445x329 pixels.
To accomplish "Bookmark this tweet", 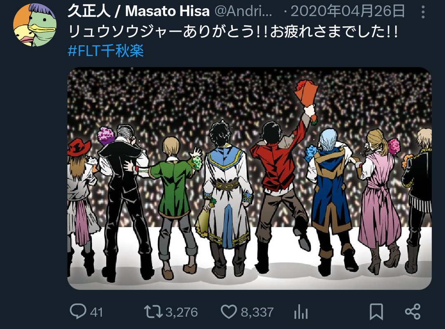I will [376, 312].
